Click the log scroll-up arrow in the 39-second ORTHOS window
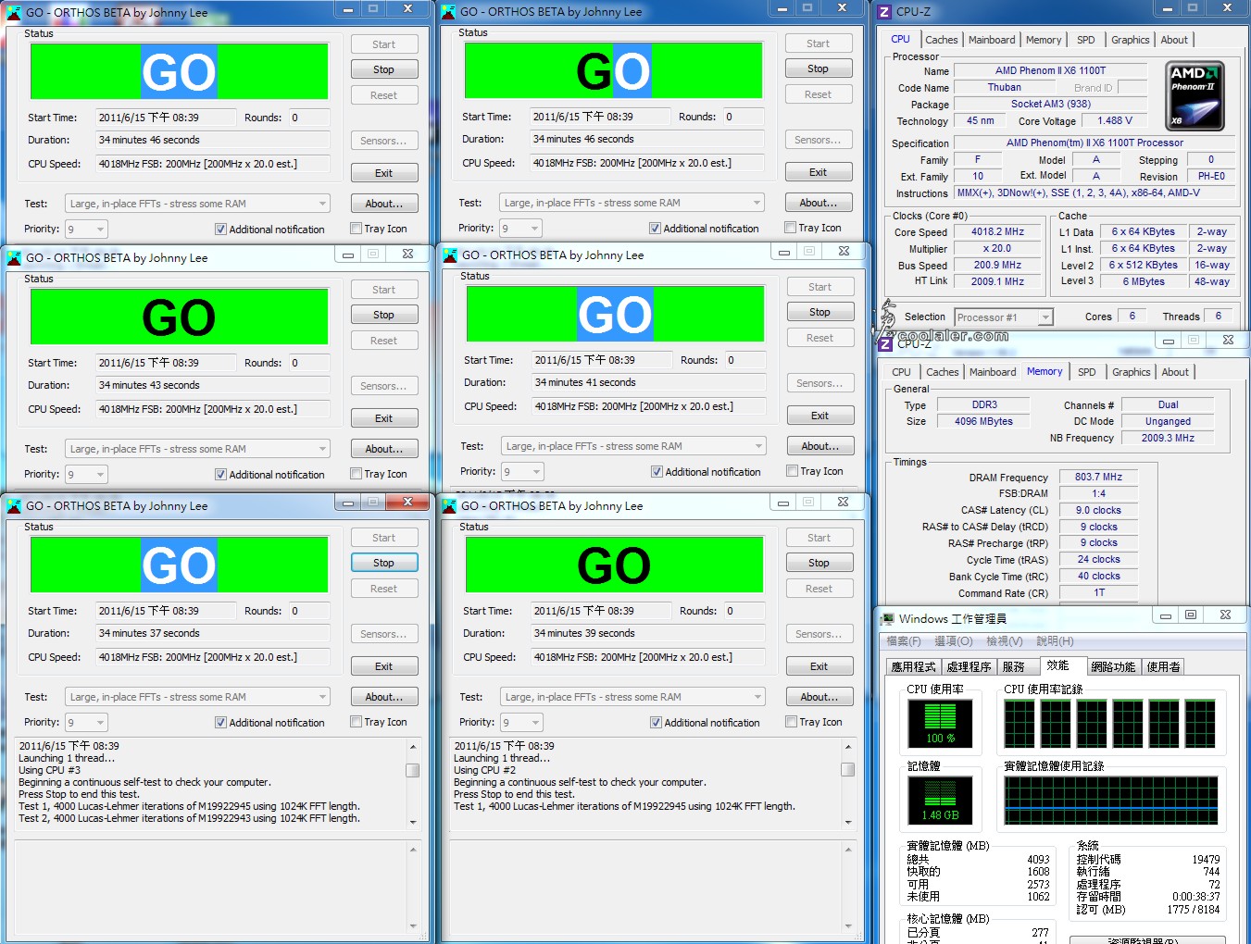 click(x=848, y=746)
